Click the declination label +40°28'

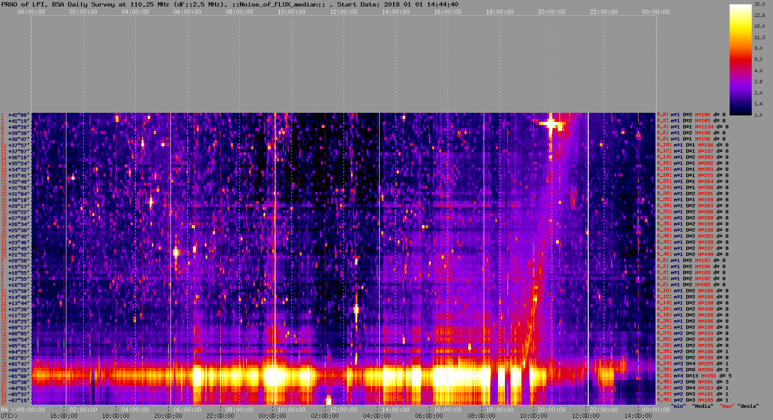tap(19, 127)
